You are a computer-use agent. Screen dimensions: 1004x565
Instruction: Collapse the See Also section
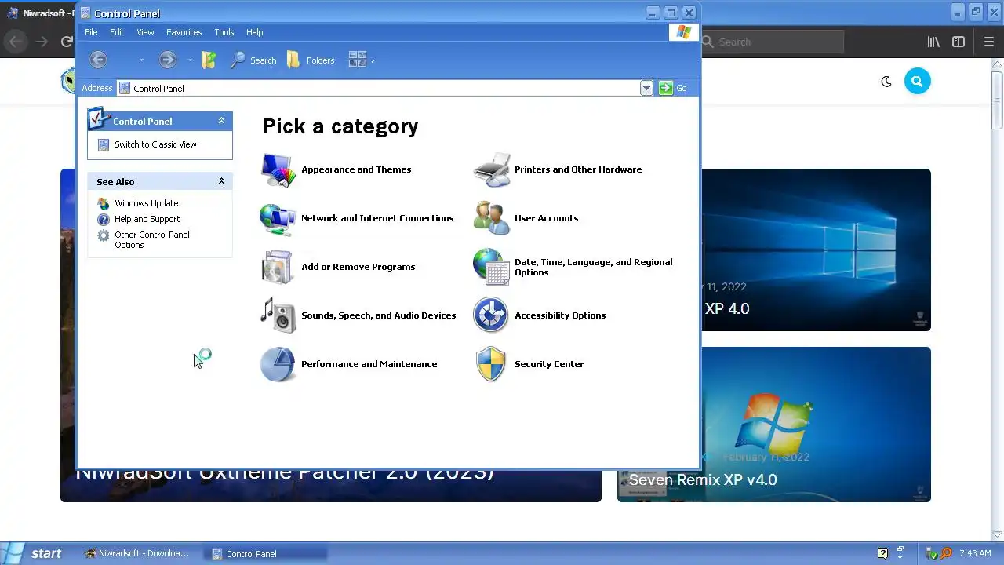(221, 181)
